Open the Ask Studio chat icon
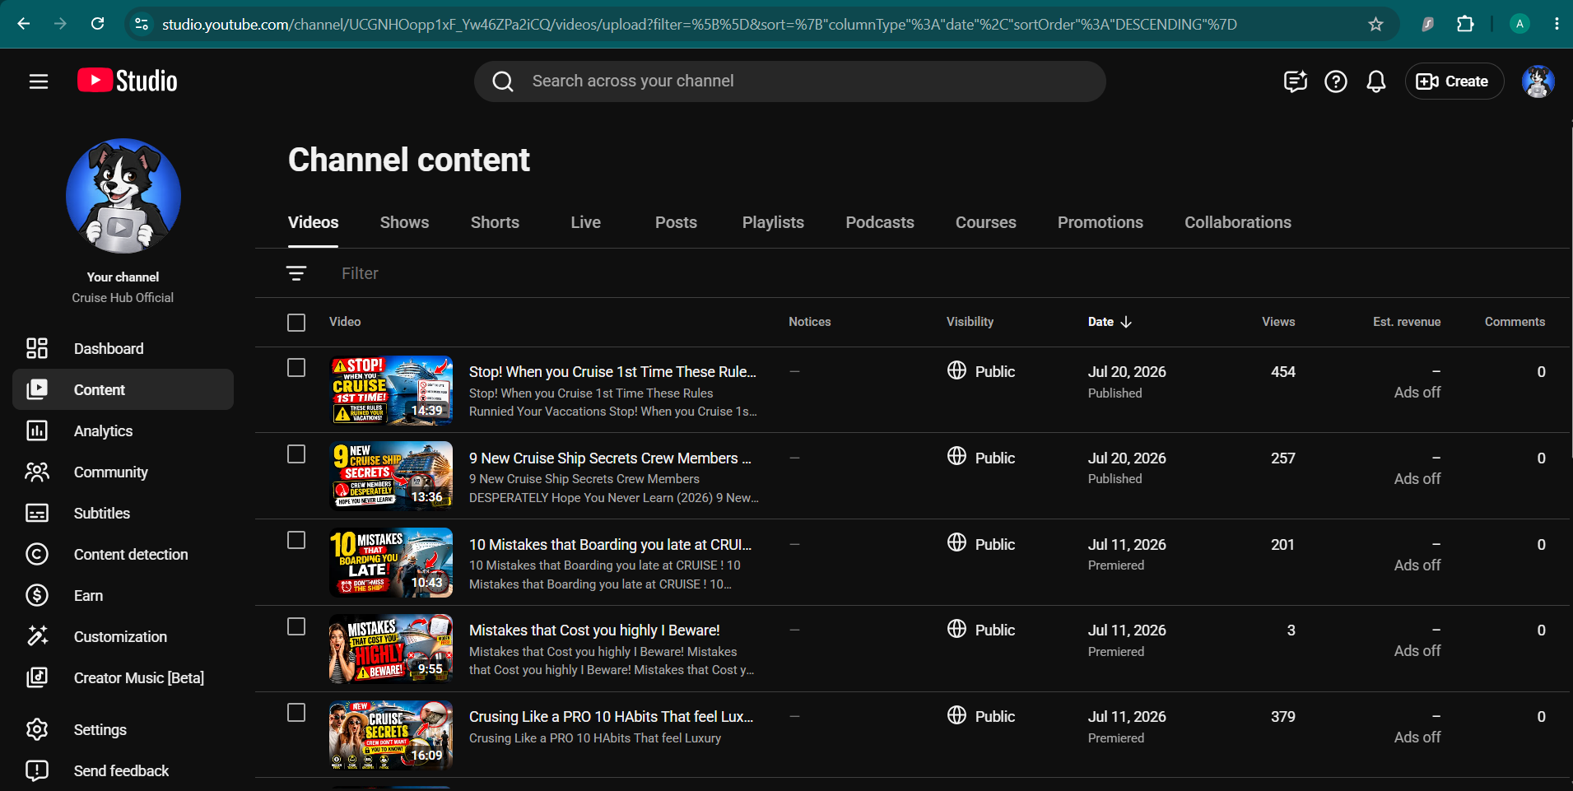 tap(1296, 81)
